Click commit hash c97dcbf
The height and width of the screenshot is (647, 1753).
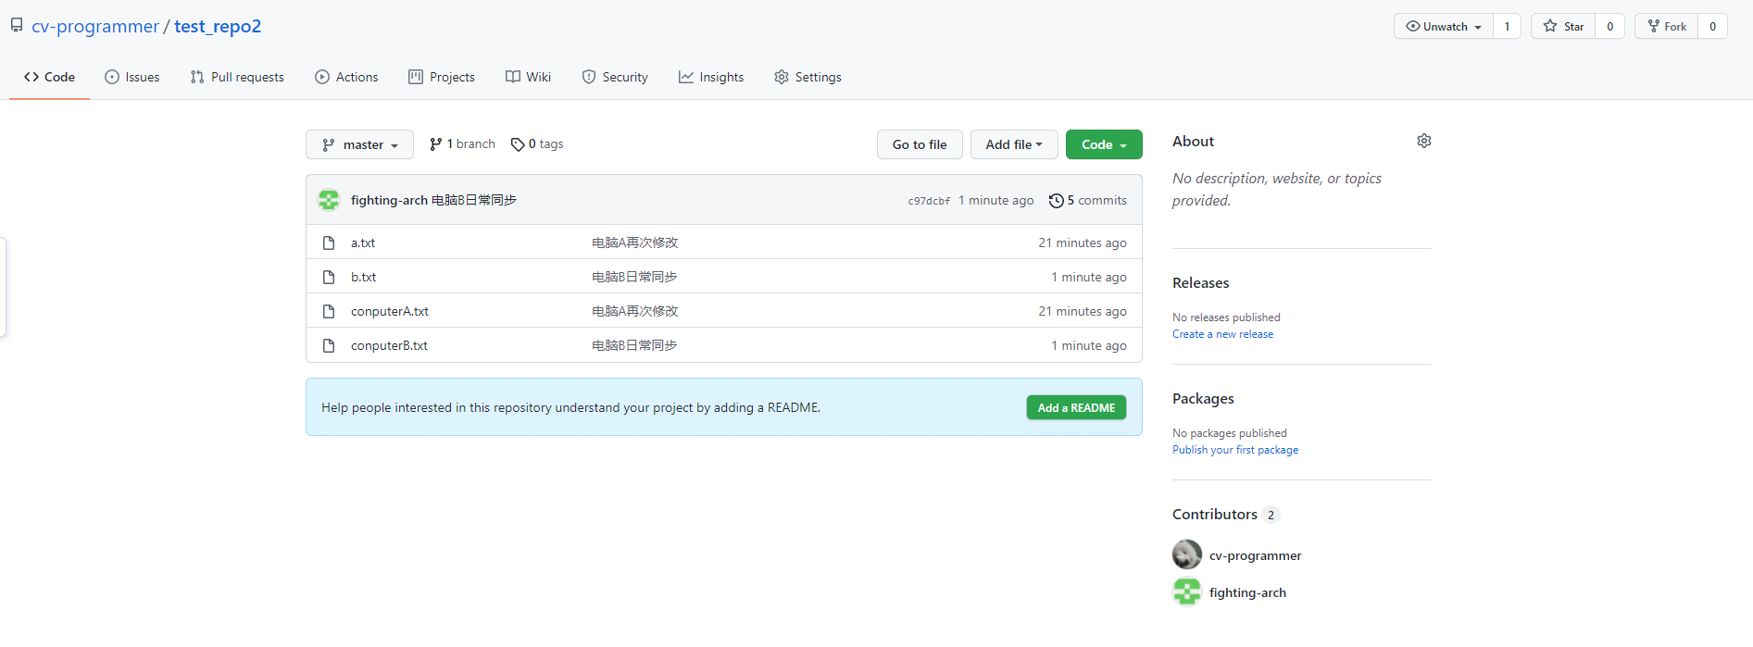coord(928,201)
